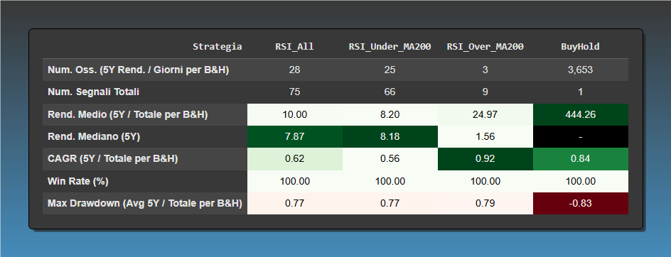Click the Segnali Totali value 9
The height and width of the screenshot is (257, 671).
tap(485, 92)
